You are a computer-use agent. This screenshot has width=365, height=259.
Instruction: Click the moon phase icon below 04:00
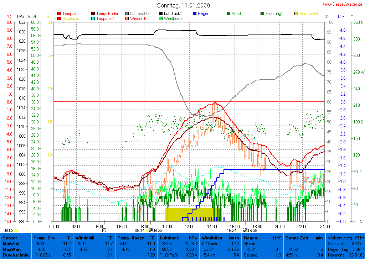[x=104, y=231]
